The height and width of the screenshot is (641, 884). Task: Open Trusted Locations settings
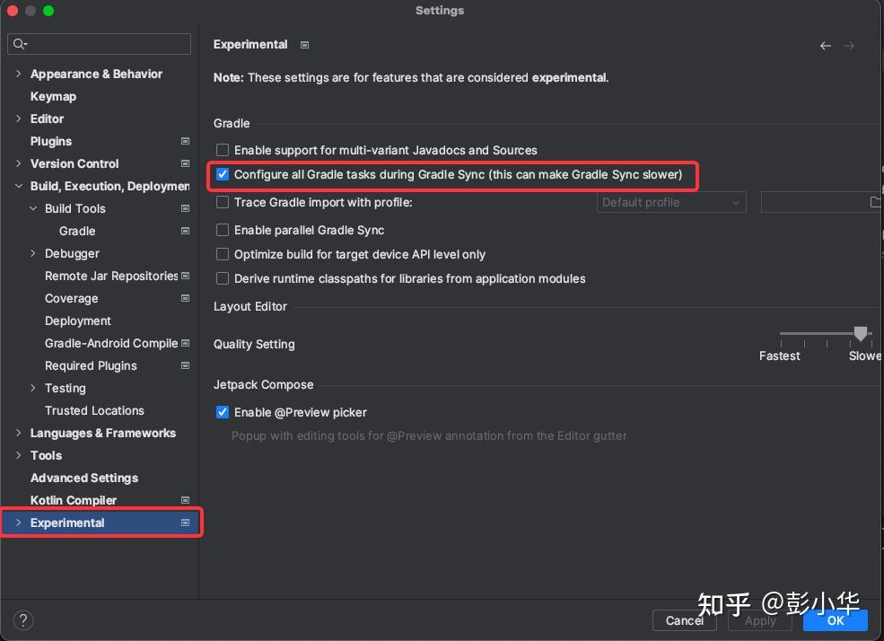[94, 410]
